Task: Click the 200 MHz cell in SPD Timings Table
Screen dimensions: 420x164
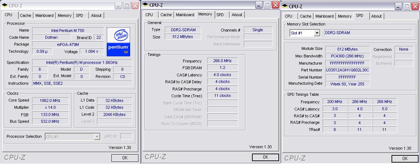Action: [335, 102]
